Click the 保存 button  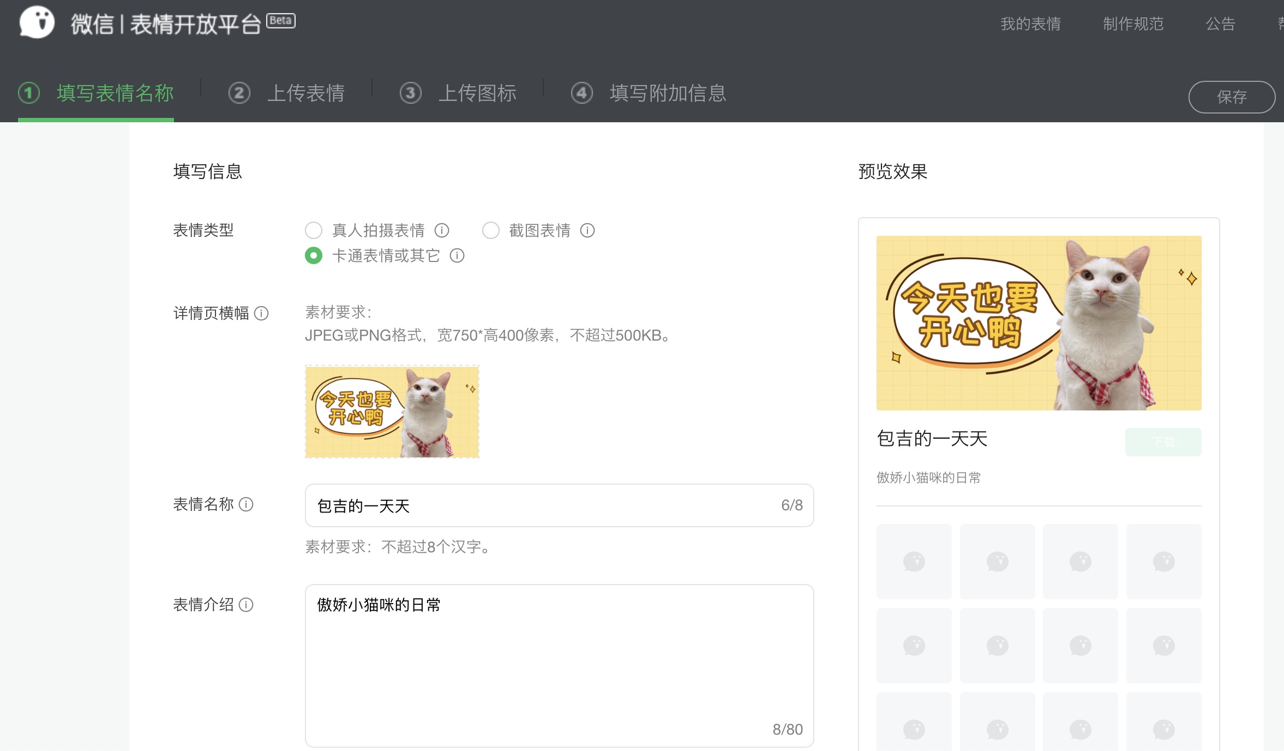pyautogui.click(x=1231, y=97)
